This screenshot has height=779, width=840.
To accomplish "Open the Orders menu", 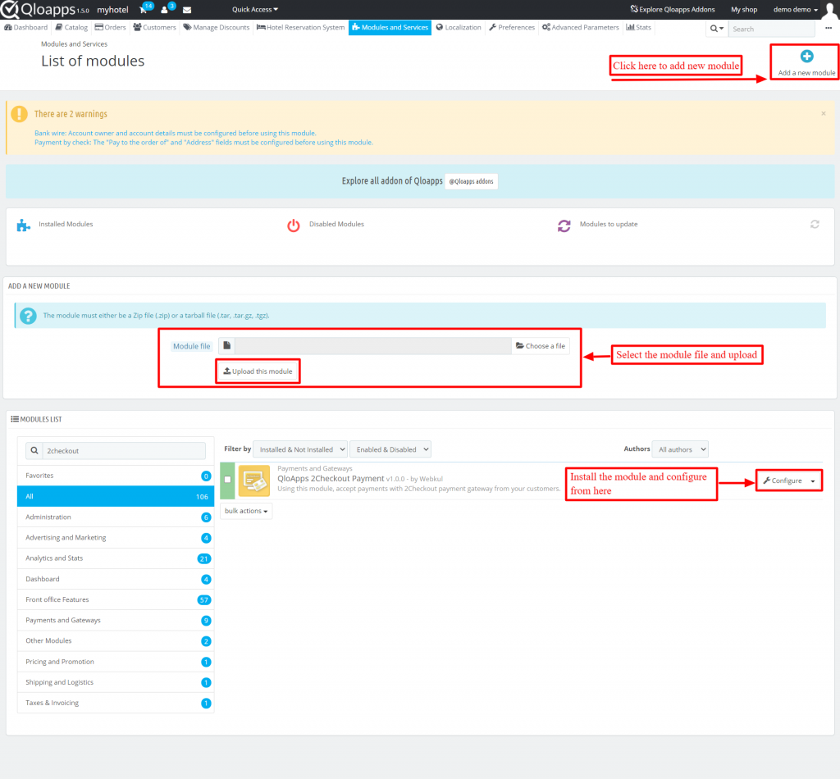I will [x=111, y=27].
